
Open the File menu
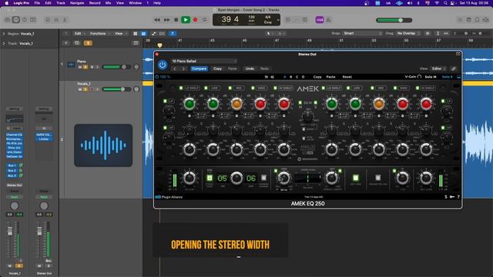[37, 3]
